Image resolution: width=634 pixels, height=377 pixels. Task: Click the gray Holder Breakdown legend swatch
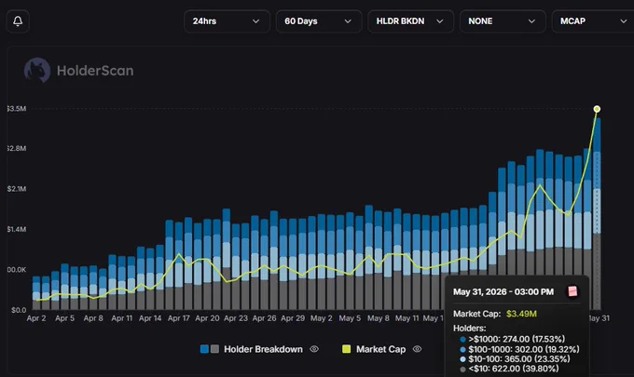click(x=214, y=349)
